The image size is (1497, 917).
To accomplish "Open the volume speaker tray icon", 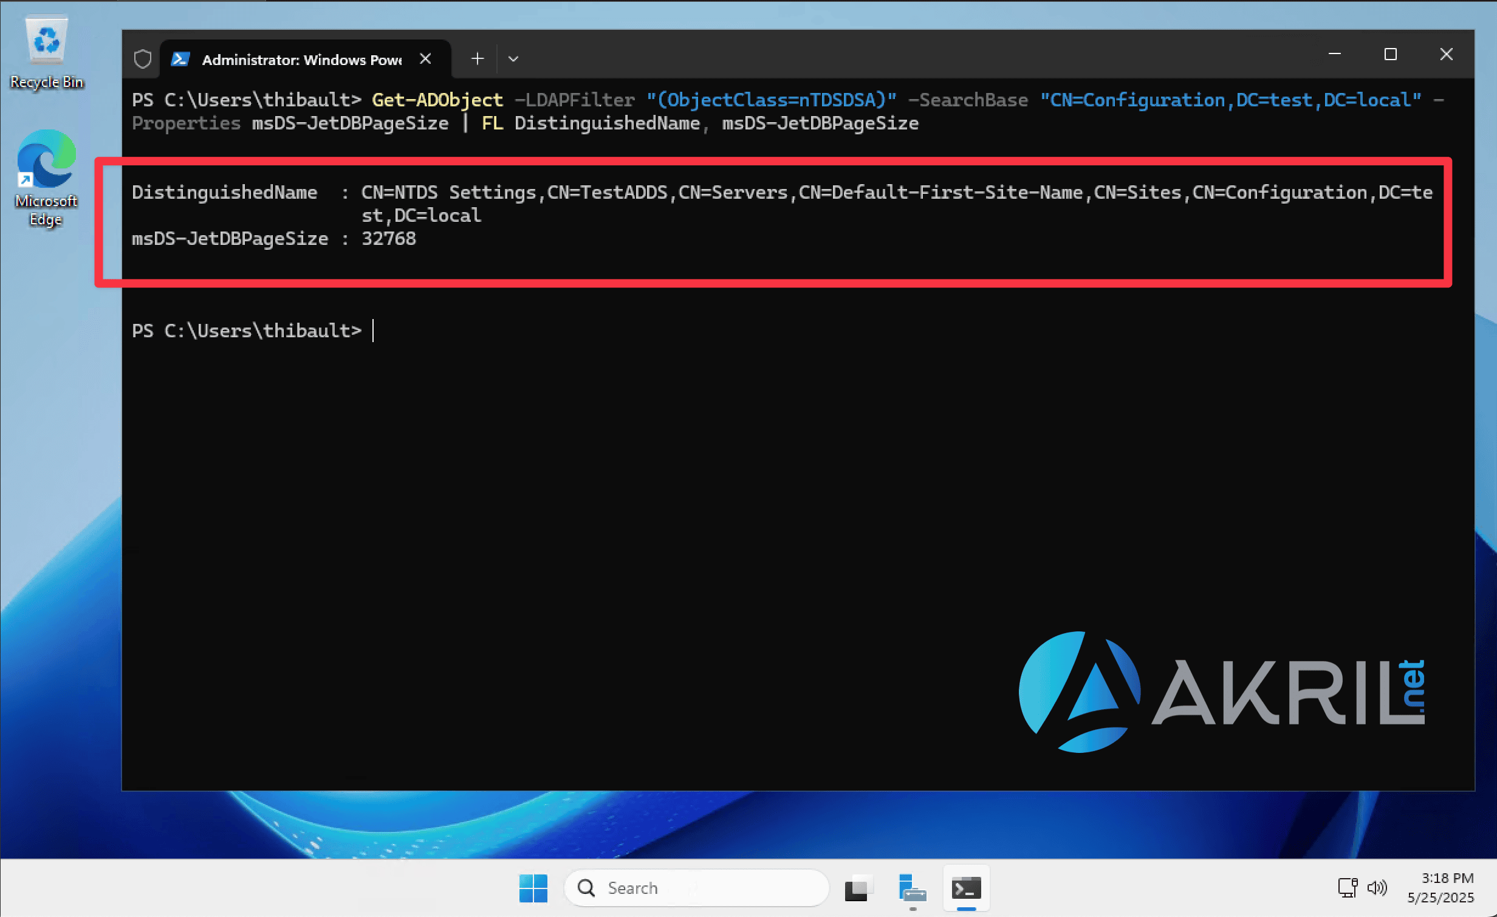I will [1377, 888].
